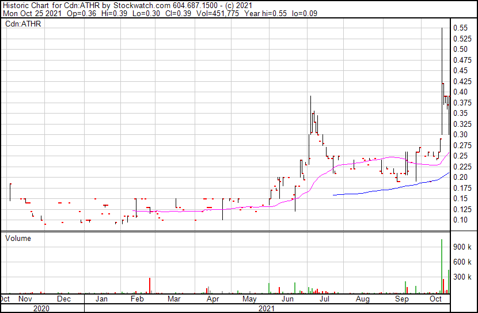Click the 0.40 price axis label

click(x=460, y=92)
